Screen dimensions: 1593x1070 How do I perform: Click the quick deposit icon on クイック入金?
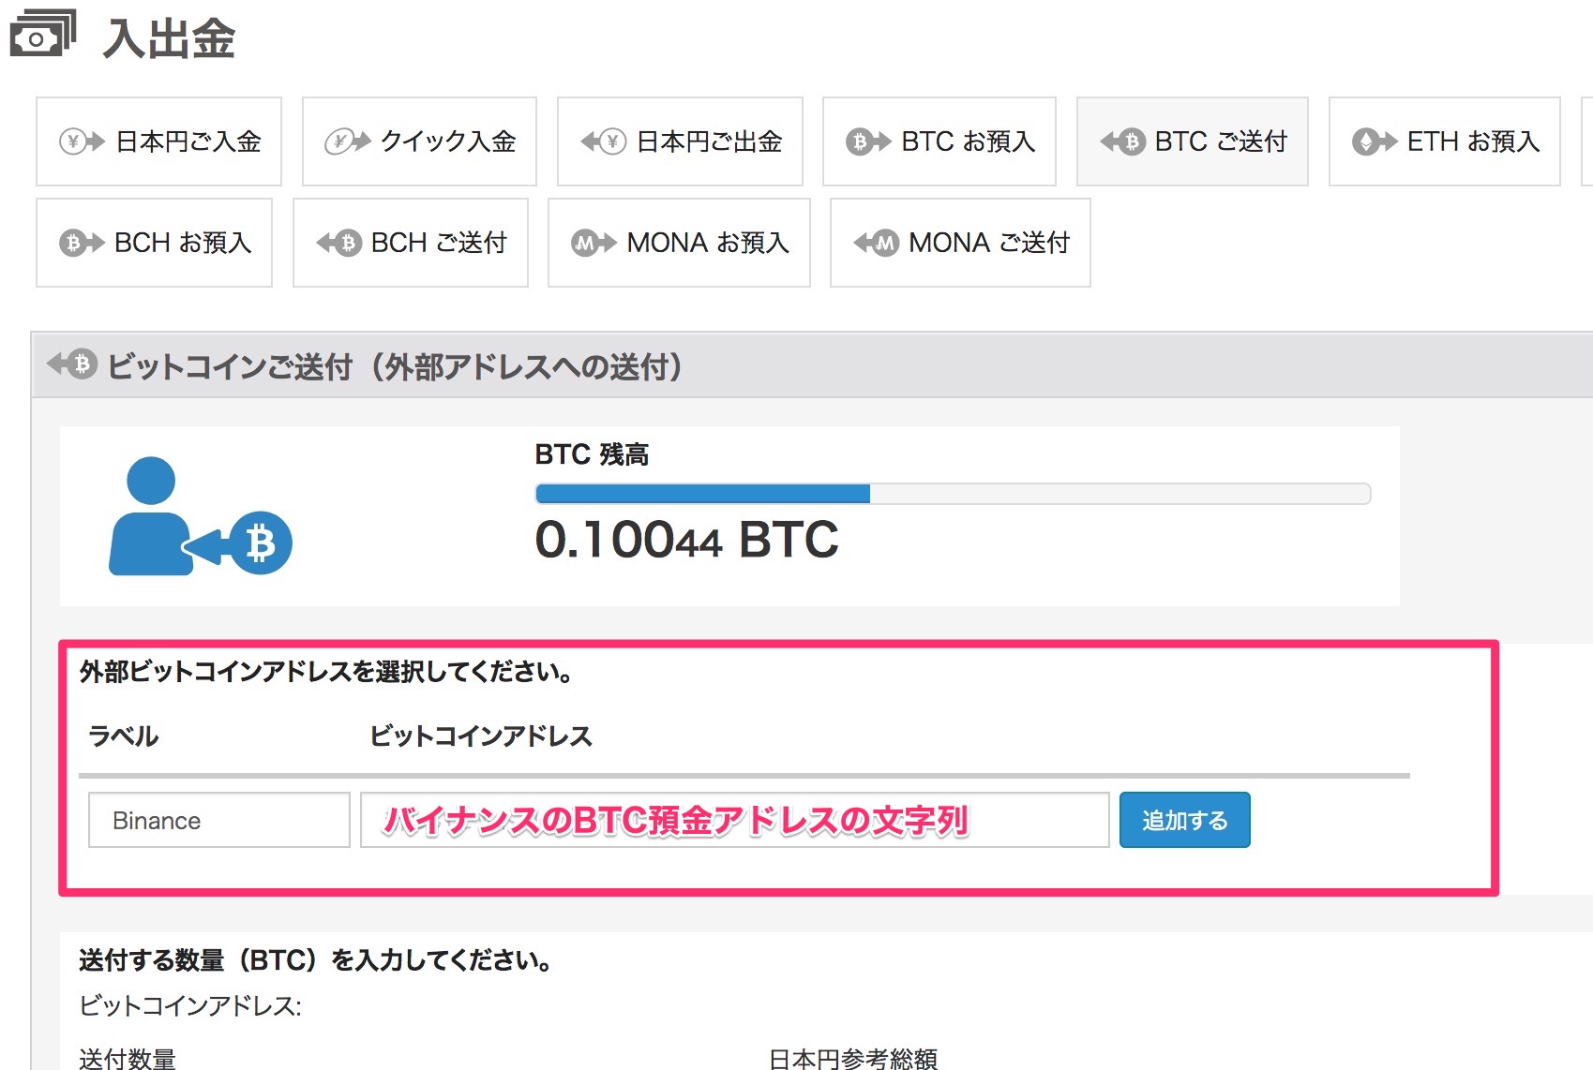347,141
